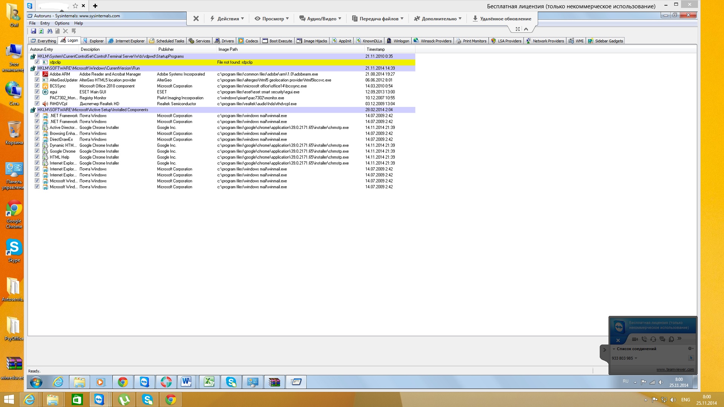Click the Save icon in Autoruns toolbar
This screenshot has height=407, width=724.
(x=34, y=31)
